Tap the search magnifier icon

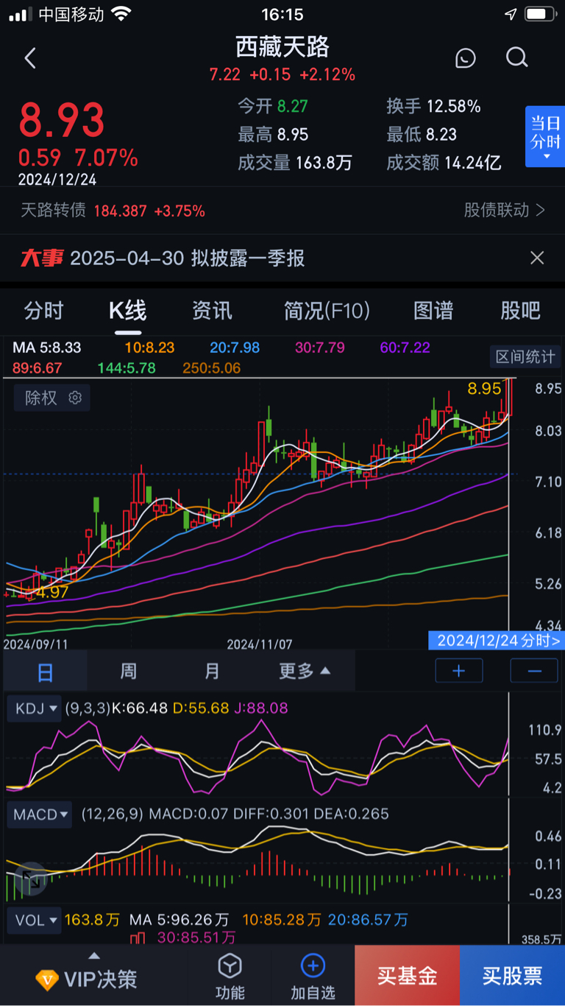click(x=517, y=57)
